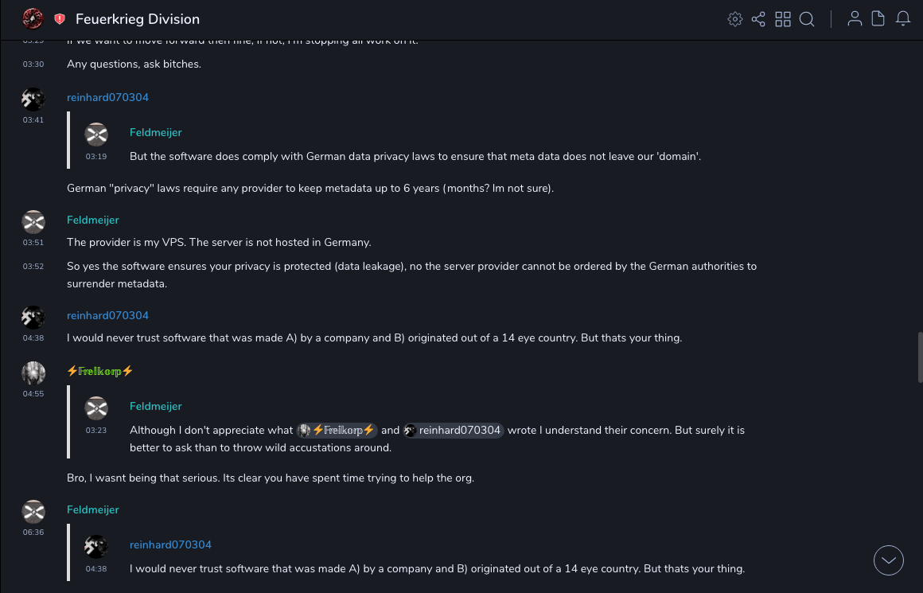The image size is (923, 593).
Task: Click the room avatar in the header
Action: (33, 18)
